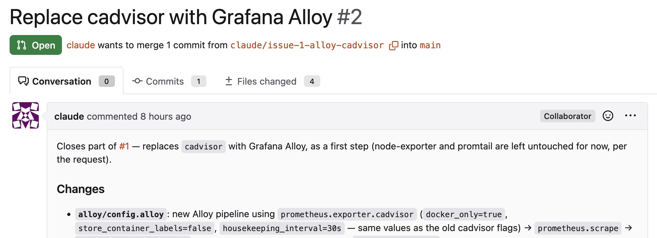Click the Files changed diff icon
Viewport: 657px width, 238px height.
click(228, 81)
